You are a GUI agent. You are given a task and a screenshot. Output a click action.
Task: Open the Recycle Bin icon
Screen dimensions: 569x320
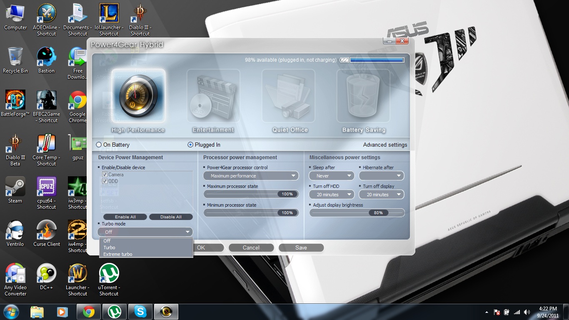(x=15, y=60)
